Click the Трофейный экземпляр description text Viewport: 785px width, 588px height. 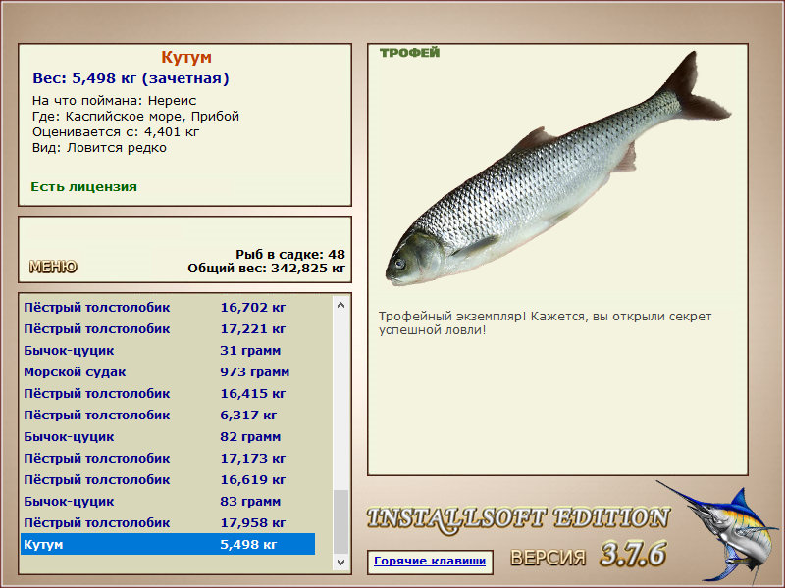click(x=545, y=323)
